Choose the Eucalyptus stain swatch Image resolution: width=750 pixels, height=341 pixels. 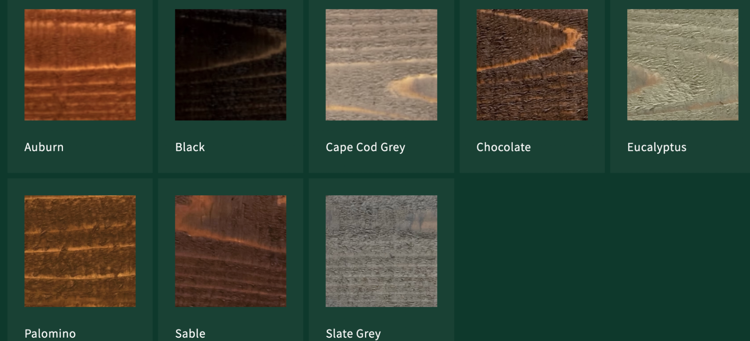[683, 65]
